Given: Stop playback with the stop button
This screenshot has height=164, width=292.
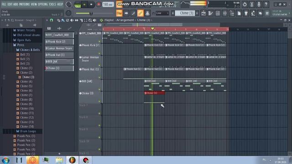Looking at the screenshot, I should point(91,5).
